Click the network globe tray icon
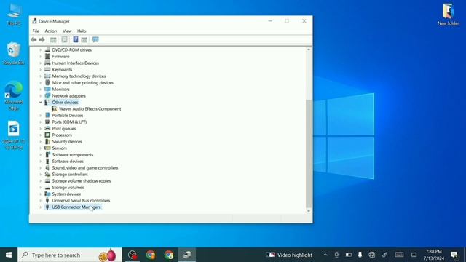The image size is (466, 262). [372, 255]
